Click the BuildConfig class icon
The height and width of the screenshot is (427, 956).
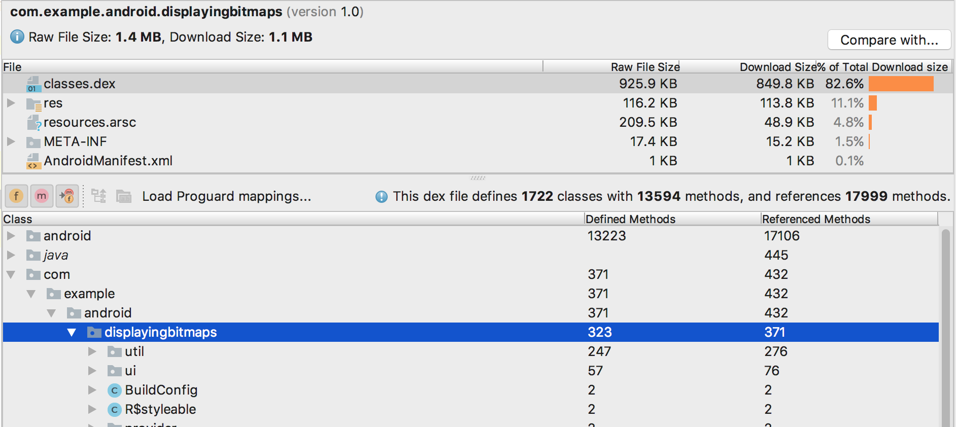click(114, 390)
